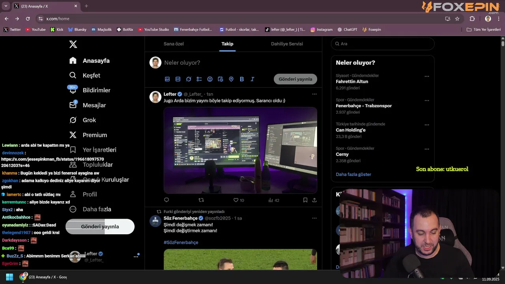Open Can Holding'e trending topic
Viewport: 505px width, 284px height.
351,130
